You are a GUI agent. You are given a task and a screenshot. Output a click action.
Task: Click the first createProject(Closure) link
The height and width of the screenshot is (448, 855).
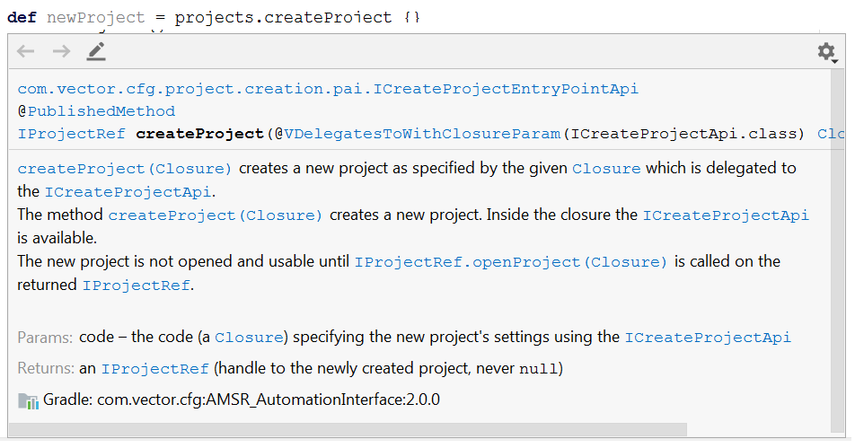coord(125,169)
